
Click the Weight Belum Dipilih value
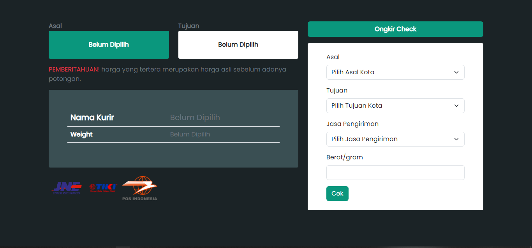click(x=190, y=134)
